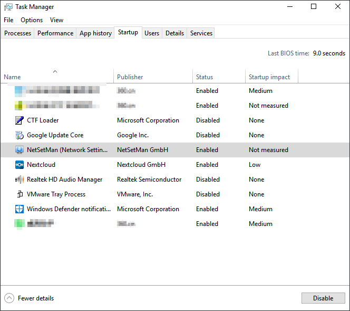
Task: Open the View menu
Action: pyautogui.click(x=56, y=20)
